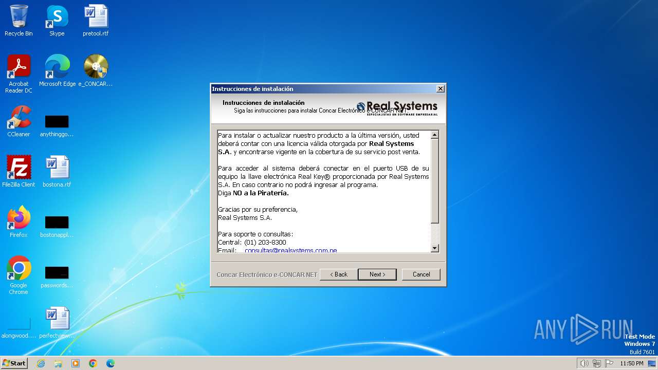Open the CCleaner desktop shortcut
The height and width of the screenshot is (370, 658).
[19, 121]
